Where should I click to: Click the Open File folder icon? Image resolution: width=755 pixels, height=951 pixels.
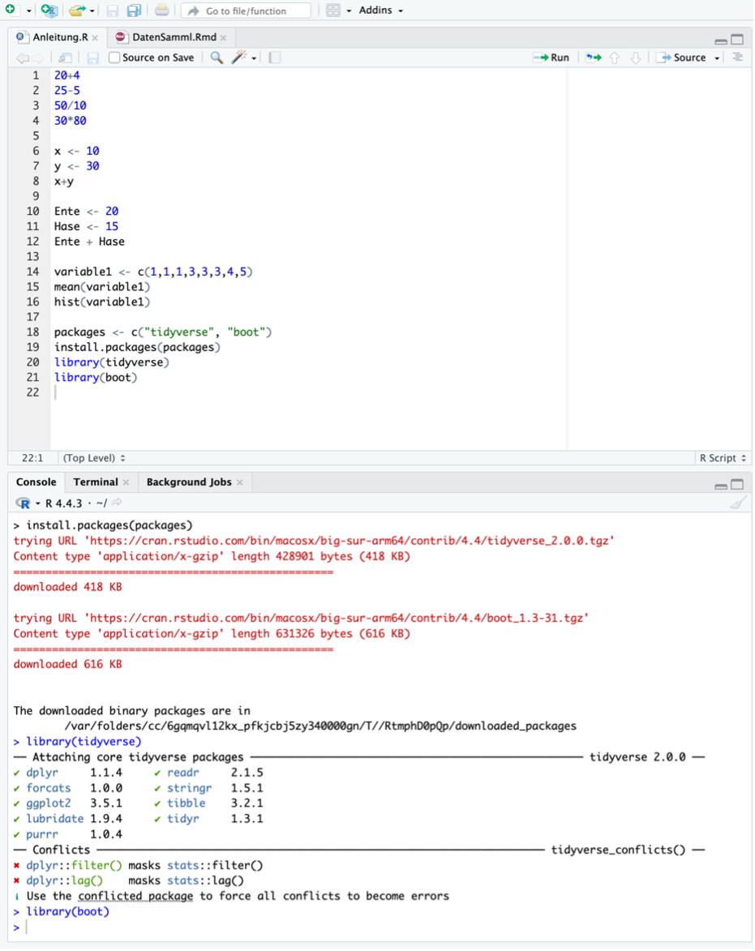click(x=77, y=11)
